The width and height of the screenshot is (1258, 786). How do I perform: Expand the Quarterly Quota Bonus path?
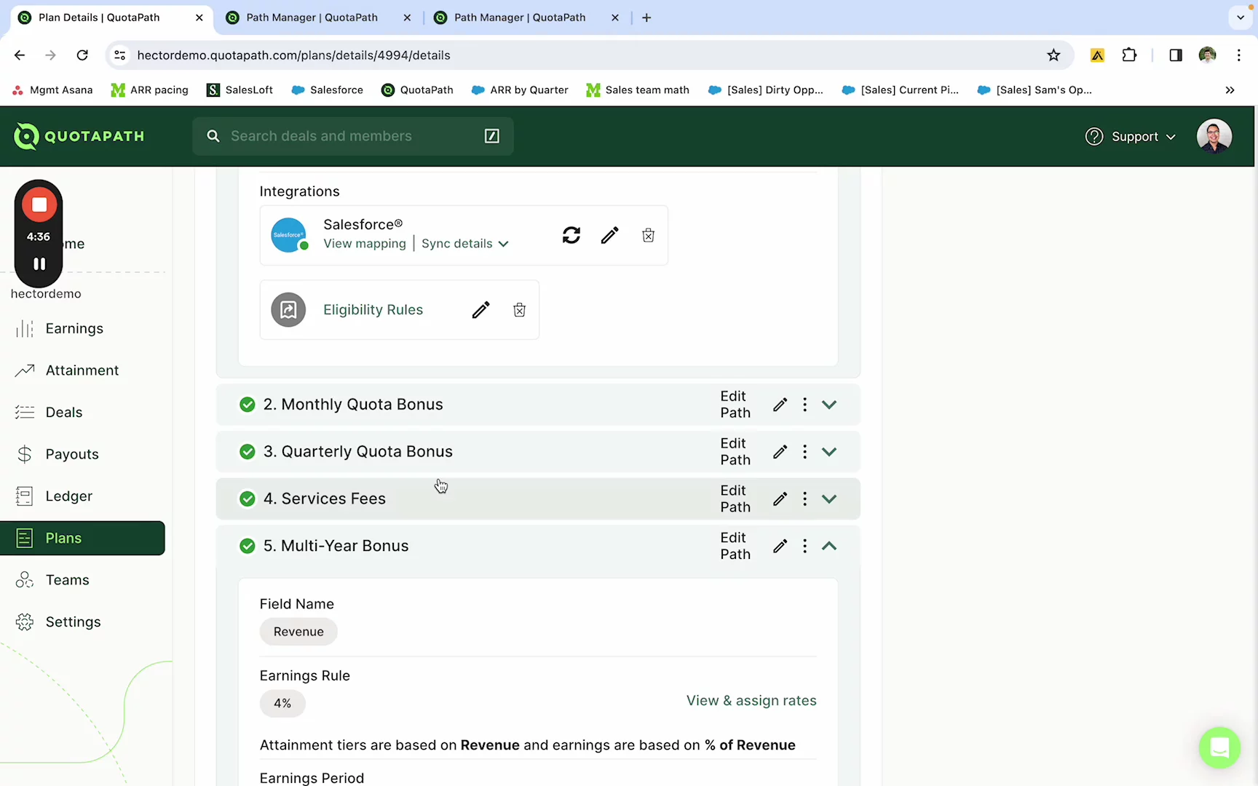click(829, 452)
